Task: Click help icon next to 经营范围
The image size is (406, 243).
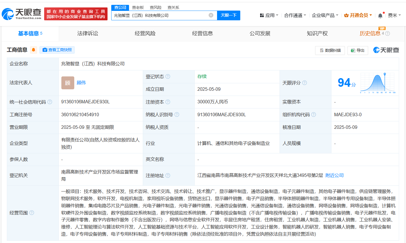Action: [32, 213]
